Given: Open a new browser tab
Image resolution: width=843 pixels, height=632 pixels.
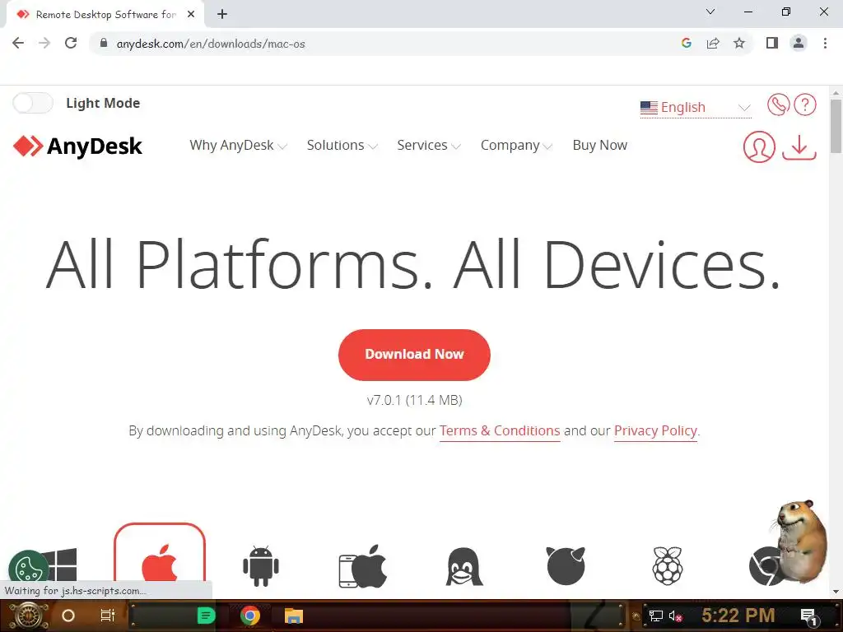Looking at the screenshot, I should [222, 14].
